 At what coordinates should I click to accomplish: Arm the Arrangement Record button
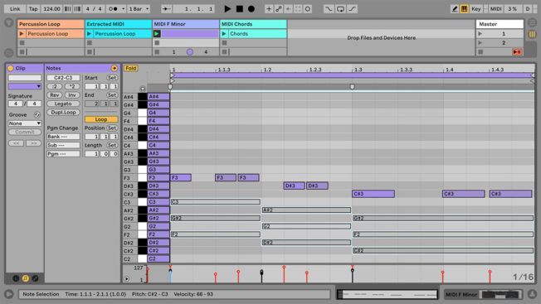pos(251,8)
